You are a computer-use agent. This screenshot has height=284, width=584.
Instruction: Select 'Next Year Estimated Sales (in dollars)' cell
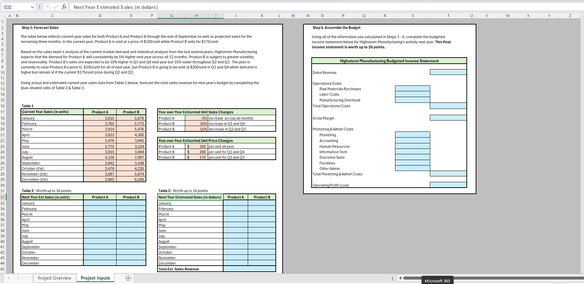pyautogui.click(x=190, y=197)
